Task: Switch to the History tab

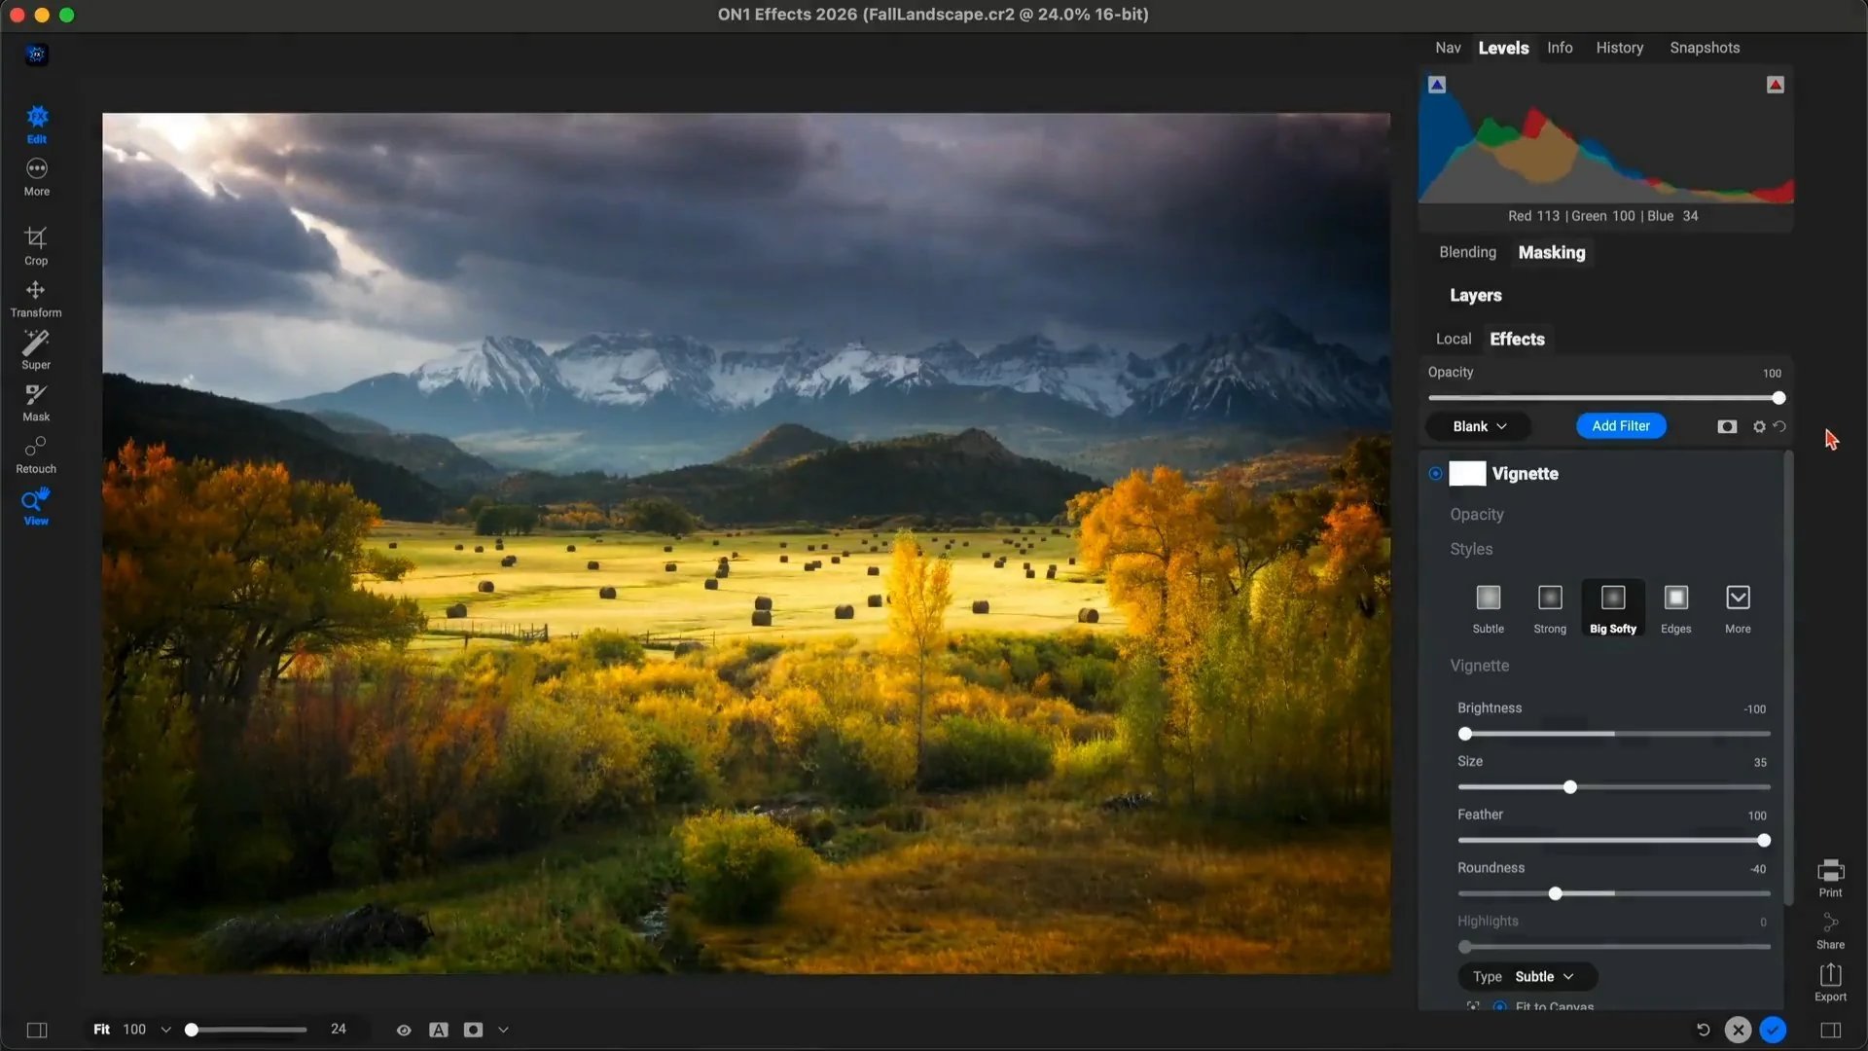Action: tap(1619, 48)
